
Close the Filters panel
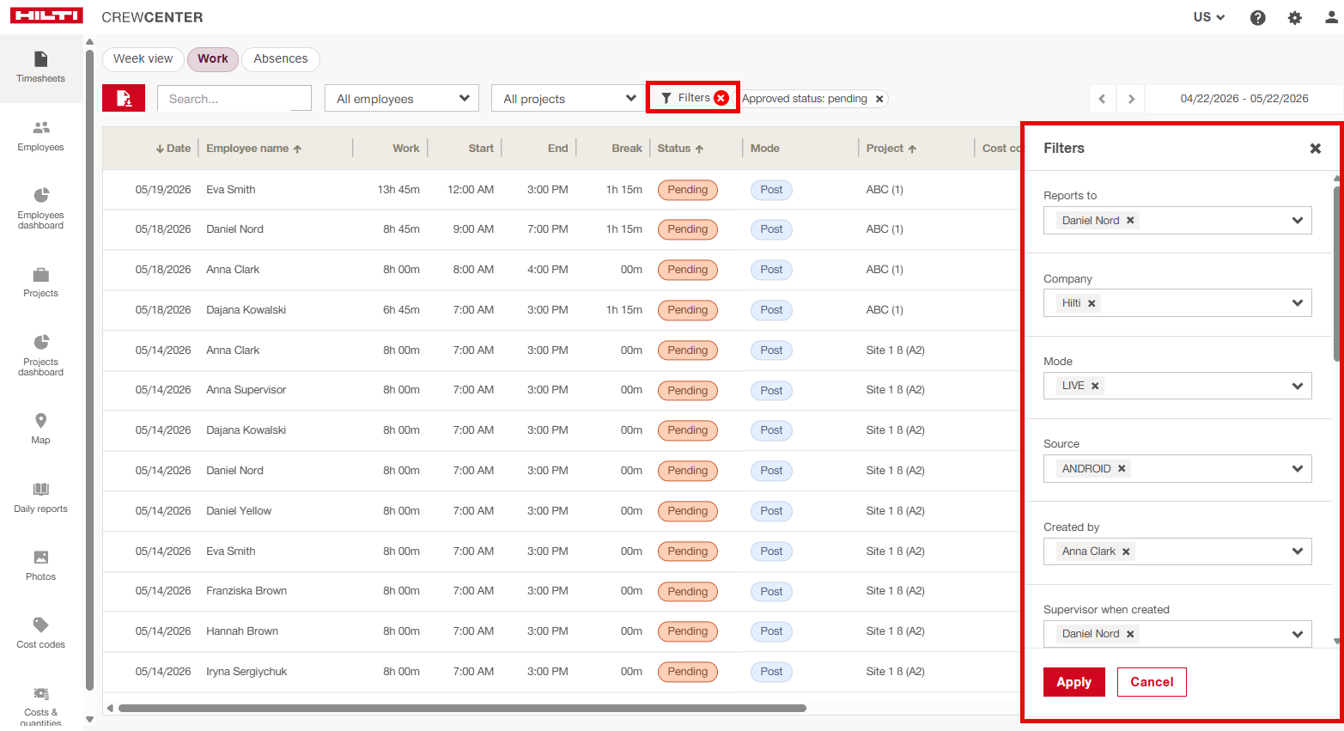(1315, 149)
